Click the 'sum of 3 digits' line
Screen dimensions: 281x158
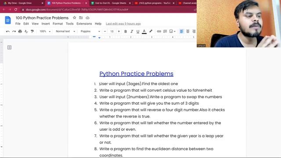coord(149,103)
